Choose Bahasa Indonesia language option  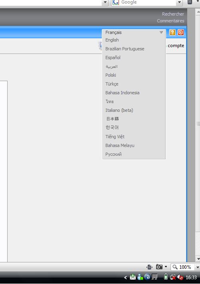pos(122,93)
